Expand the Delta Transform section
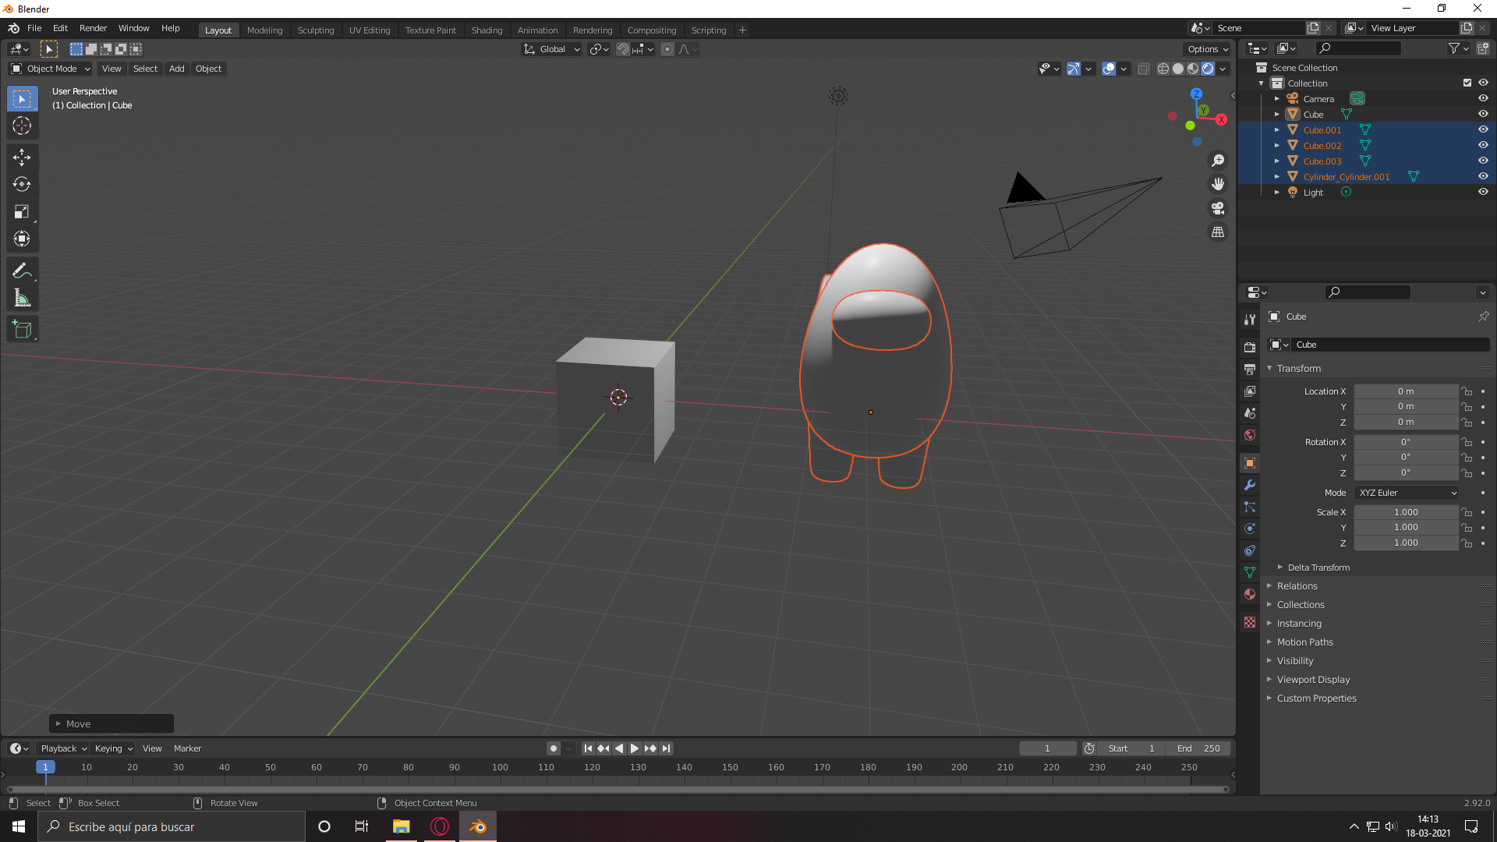 pos(1318,568)
